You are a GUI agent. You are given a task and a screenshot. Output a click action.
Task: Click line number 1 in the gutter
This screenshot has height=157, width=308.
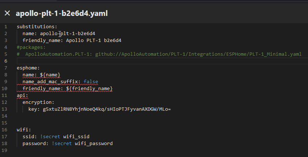point(5,27)
